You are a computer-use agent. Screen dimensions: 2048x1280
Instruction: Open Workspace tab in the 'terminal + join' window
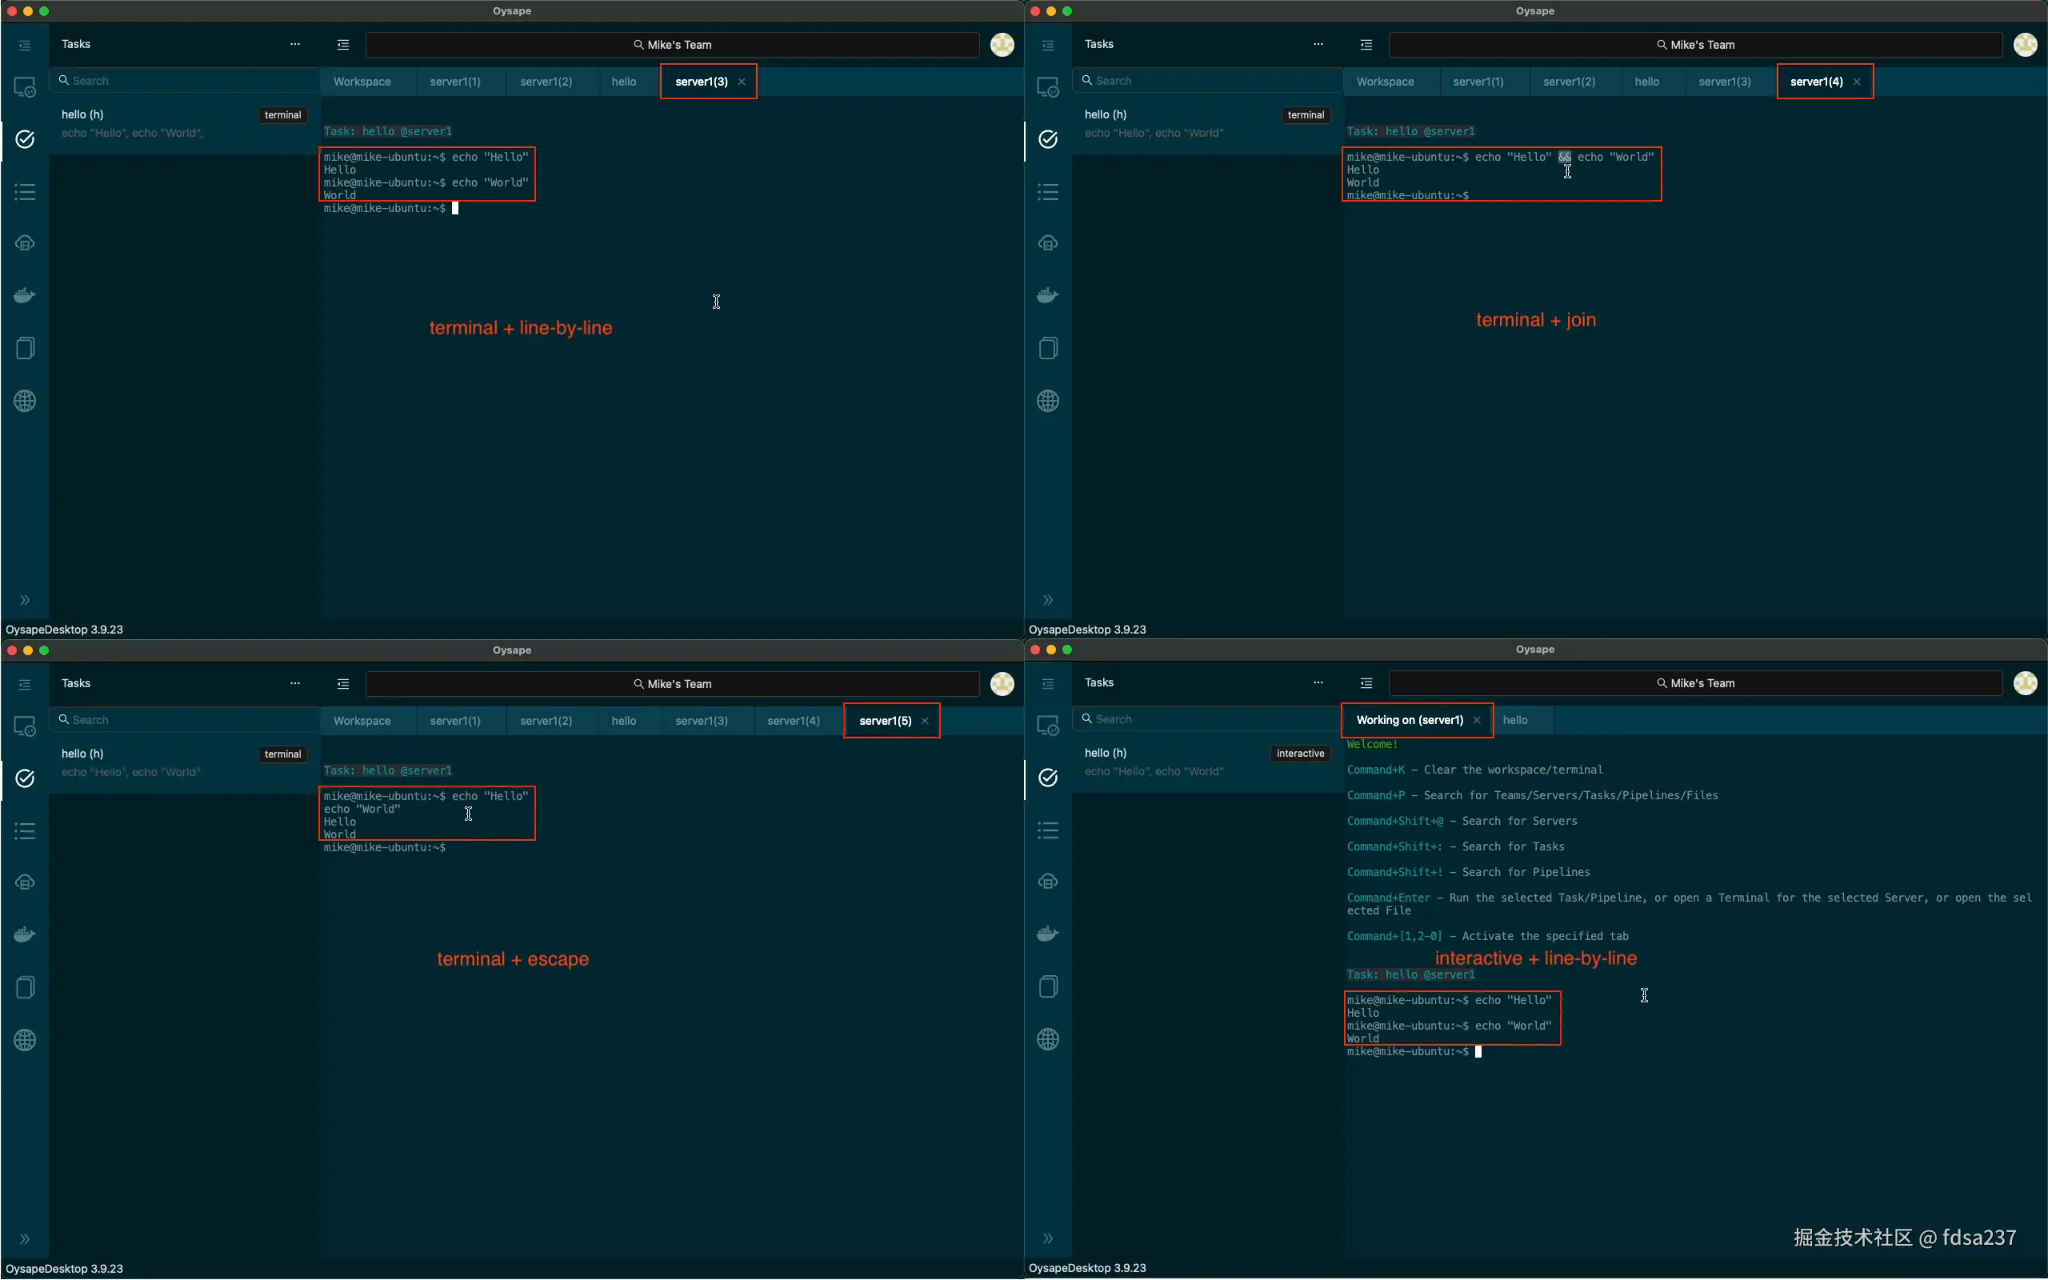pyautogui.click(x=1385, y=82)
